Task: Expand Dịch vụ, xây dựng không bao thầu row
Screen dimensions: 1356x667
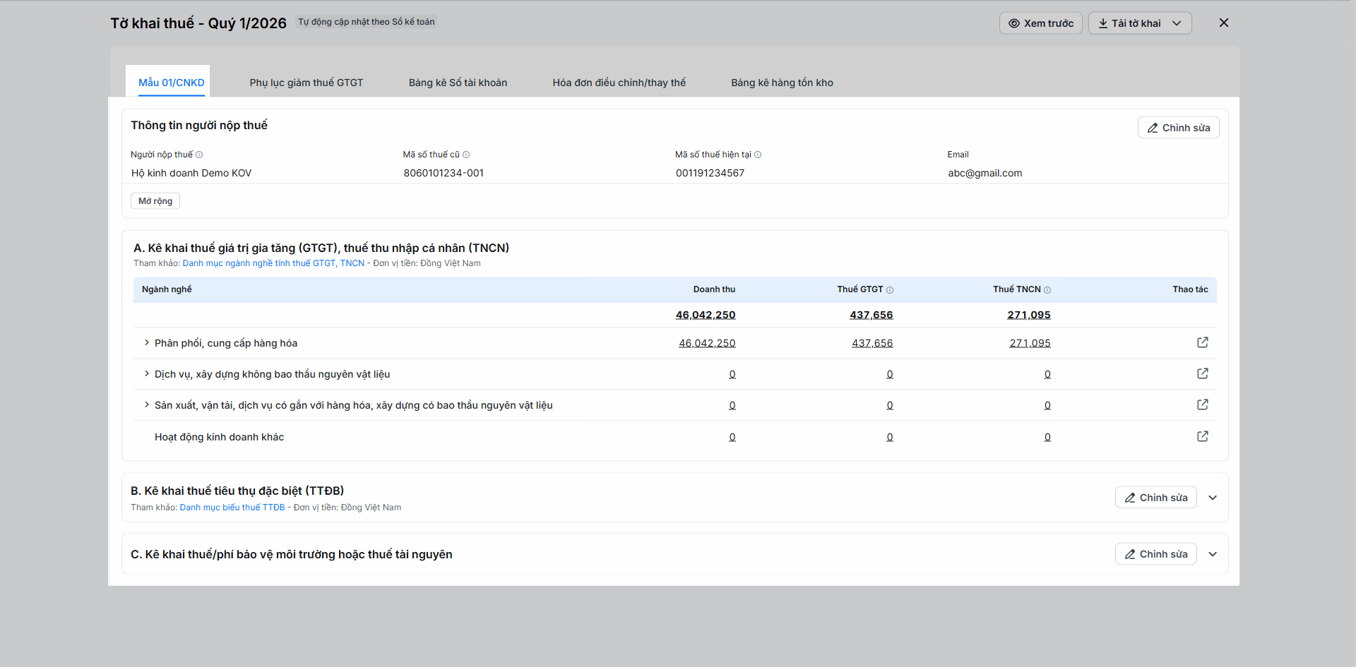Action: 147,374
